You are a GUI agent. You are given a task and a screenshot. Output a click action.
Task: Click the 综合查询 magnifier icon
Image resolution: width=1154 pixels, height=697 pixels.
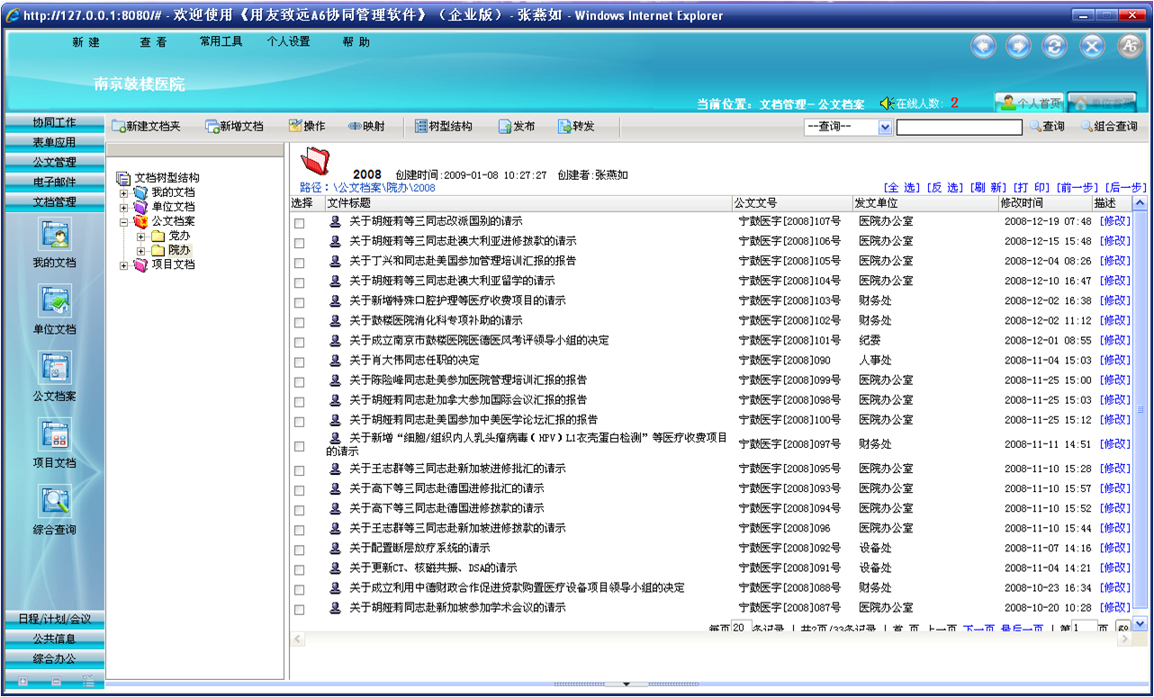pyautogui.click(x=54, y=503)
